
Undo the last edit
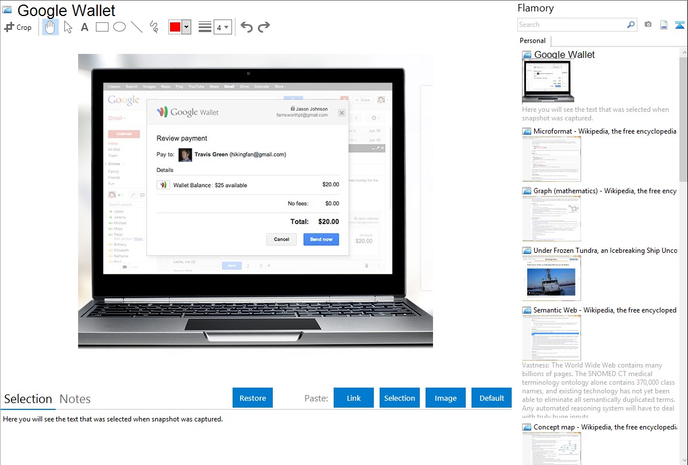click(x=246, y=27)
